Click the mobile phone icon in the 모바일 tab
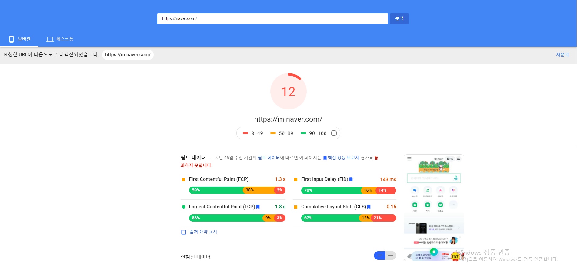The height and width of the screenshot is (264, 577). (12, 39)
